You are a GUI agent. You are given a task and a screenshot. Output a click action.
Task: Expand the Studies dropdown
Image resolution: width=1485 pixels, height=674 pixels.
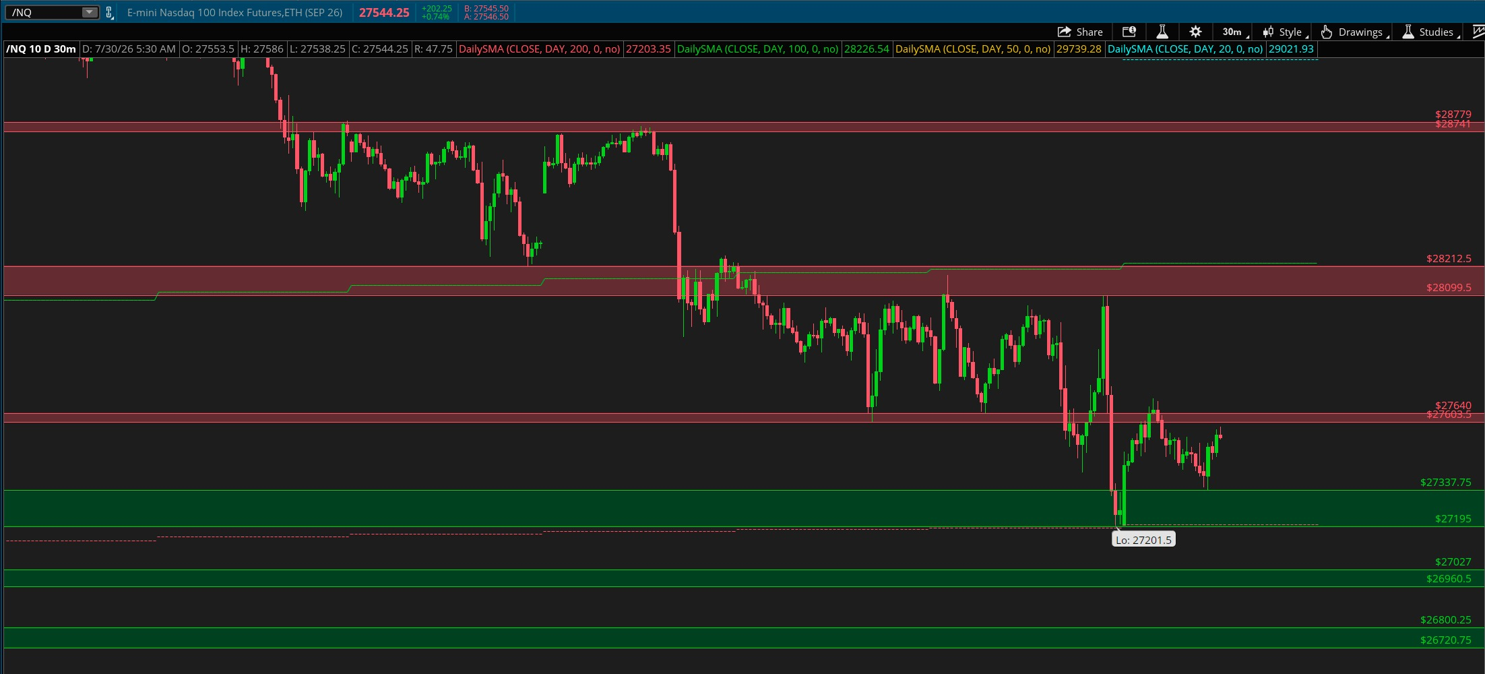[1431, 32]
